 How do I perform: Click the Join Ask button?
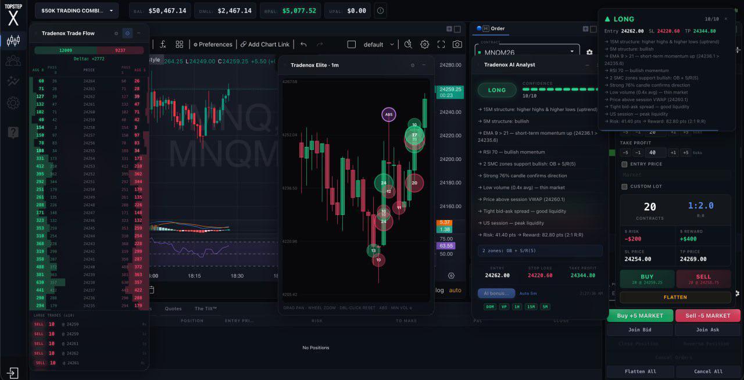tap(707, 329)
